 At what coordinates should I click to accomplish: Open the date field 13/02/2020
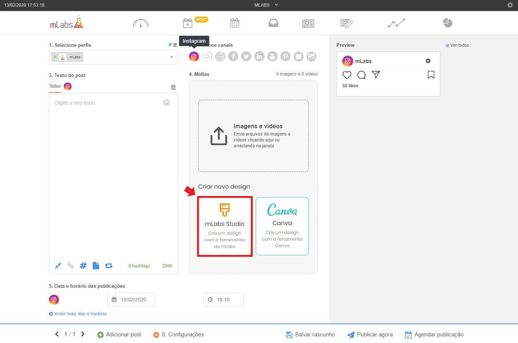[131, 300]
